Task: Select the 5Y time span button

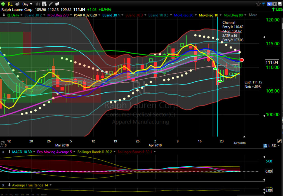Action: pyautogui.click(x=1, y=195)
